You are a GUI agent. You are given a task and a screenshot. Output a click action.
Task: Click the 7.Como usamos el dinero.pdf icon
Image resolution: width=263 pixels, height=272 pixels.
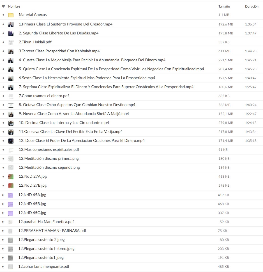coord(11,96)
